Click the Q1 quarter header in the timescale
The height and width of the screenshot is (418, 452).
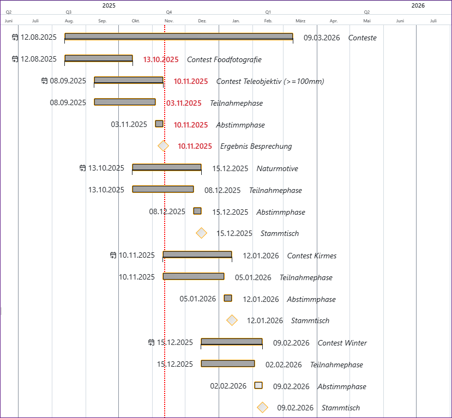coord(268,12)
